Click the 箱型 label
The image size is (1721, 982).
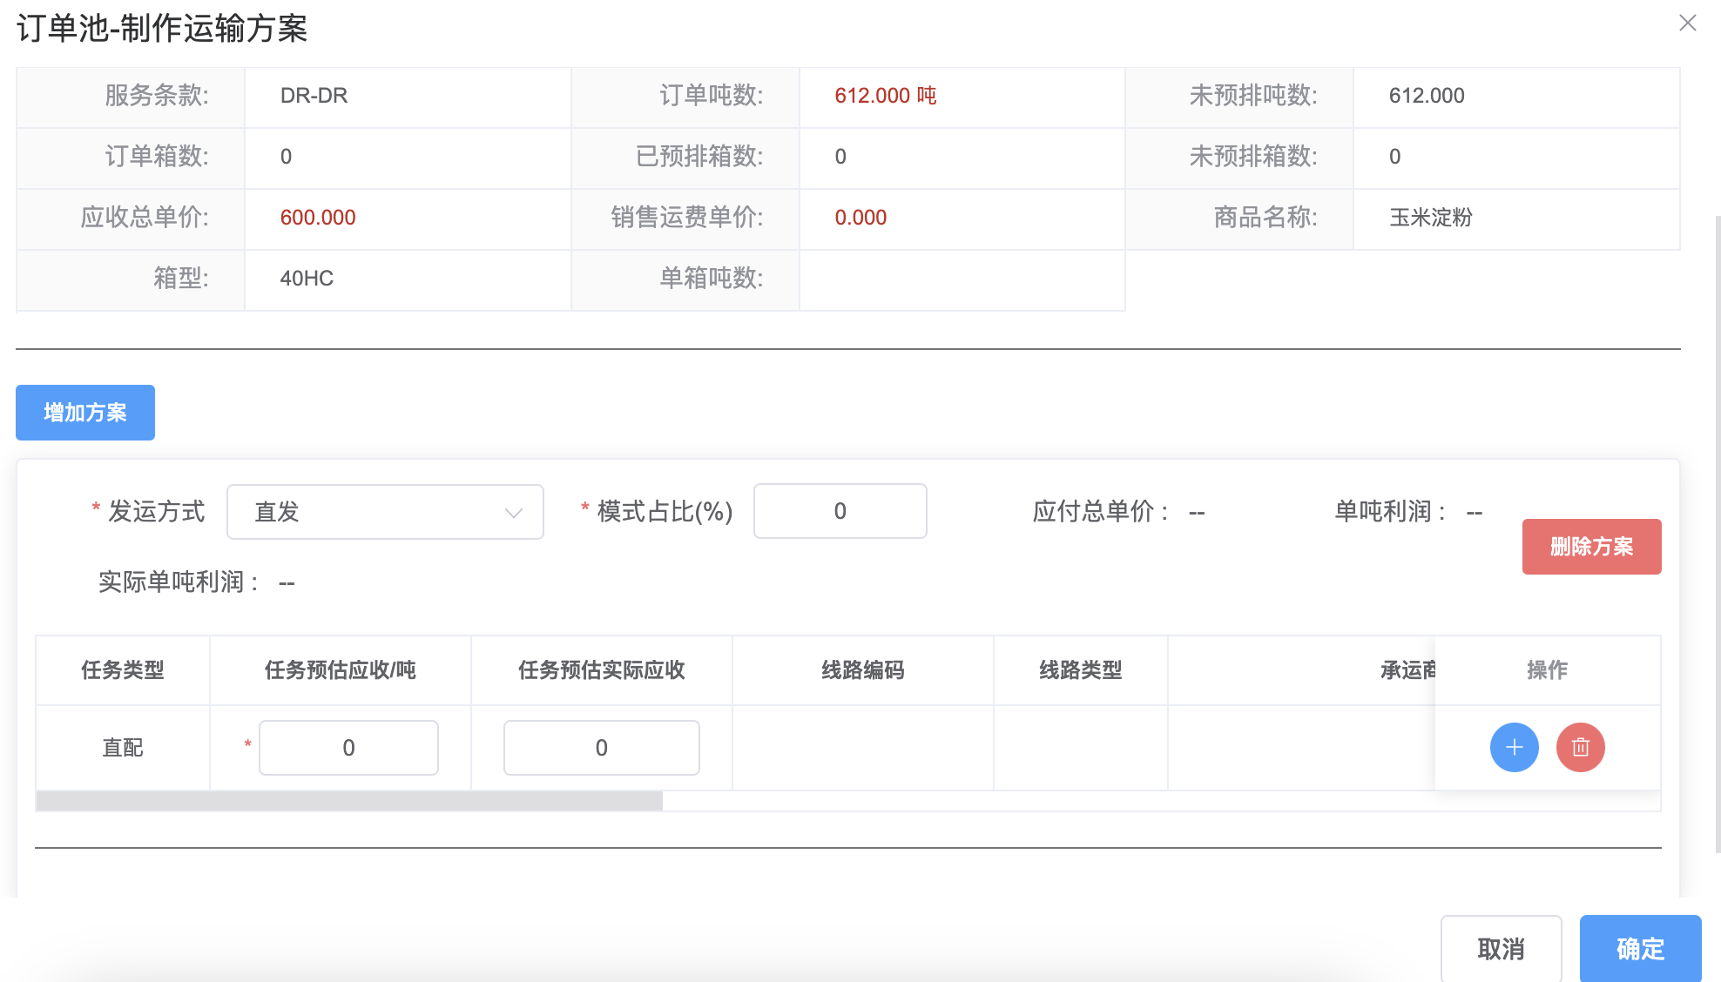(x=181, y=279)
